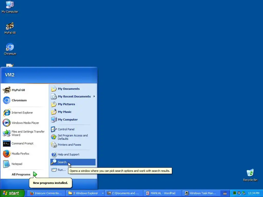263x197 pixels.
Task: Click the volume tray icon
Action: [x=239, y=193]
